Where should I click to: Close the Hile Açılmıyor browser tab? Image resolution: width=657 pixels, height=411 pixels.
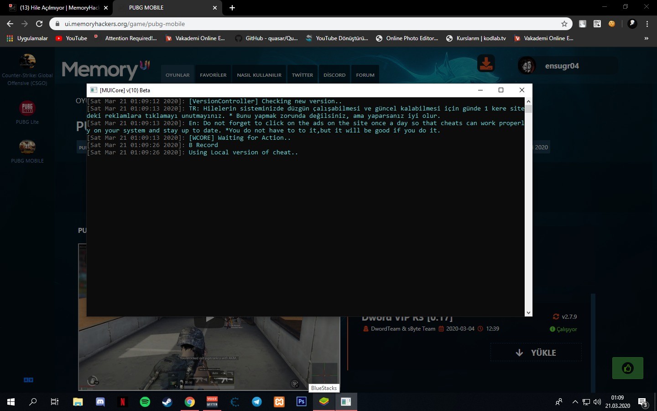pyautogui.click(x=106, y=8)
